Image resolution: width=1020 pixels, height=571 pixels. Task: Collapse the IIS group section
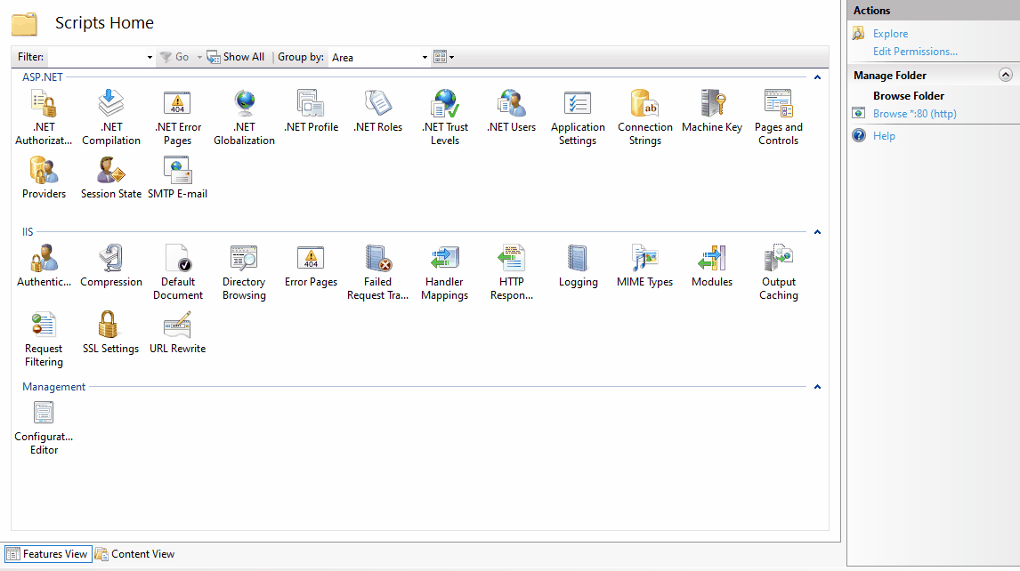pyautogui.click(x=817, y=232)
